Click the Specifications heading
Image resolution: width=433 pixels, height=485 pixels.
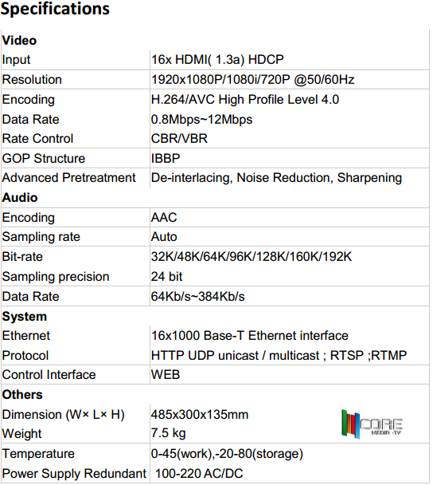[x=55, y=9]
